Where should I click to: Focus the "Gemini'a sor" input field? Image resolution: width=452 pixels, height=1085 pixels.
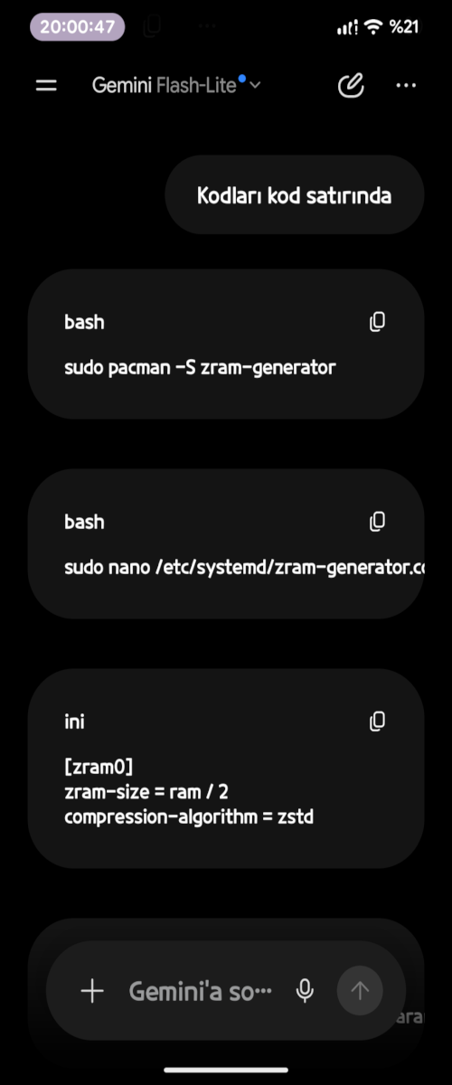200,991
